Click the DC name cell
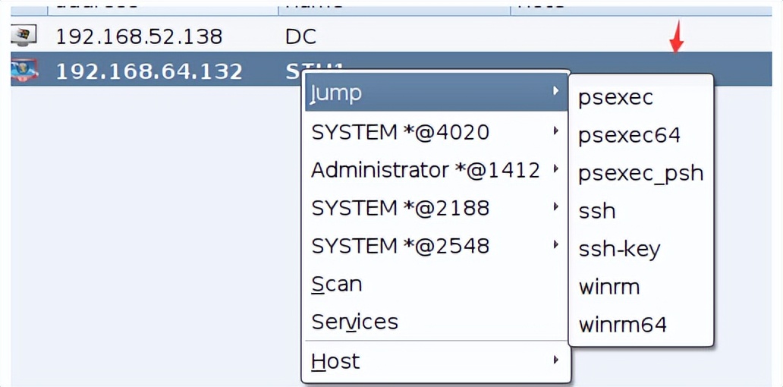 point(300,36)
